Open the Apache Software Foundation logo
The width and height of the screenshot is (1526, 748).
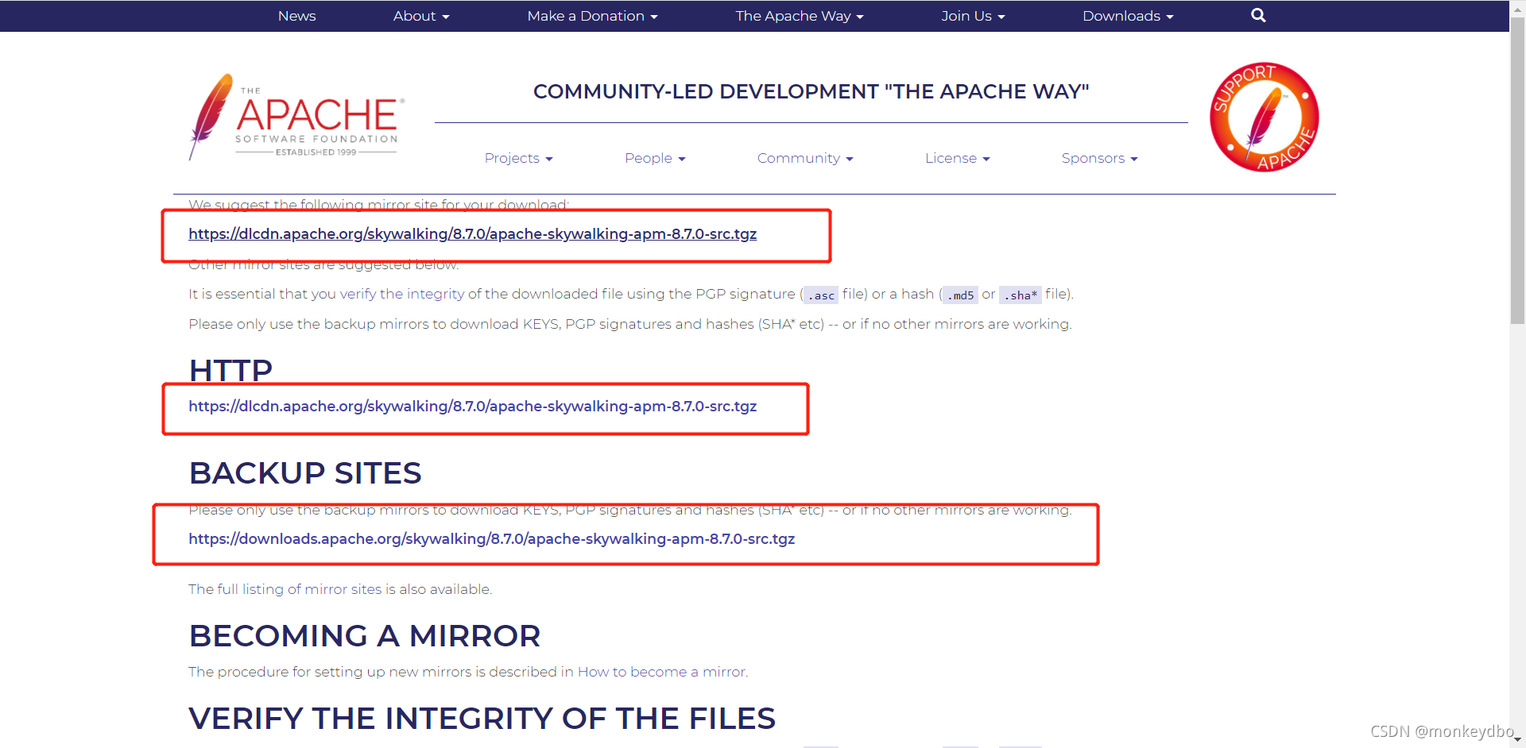297,117
